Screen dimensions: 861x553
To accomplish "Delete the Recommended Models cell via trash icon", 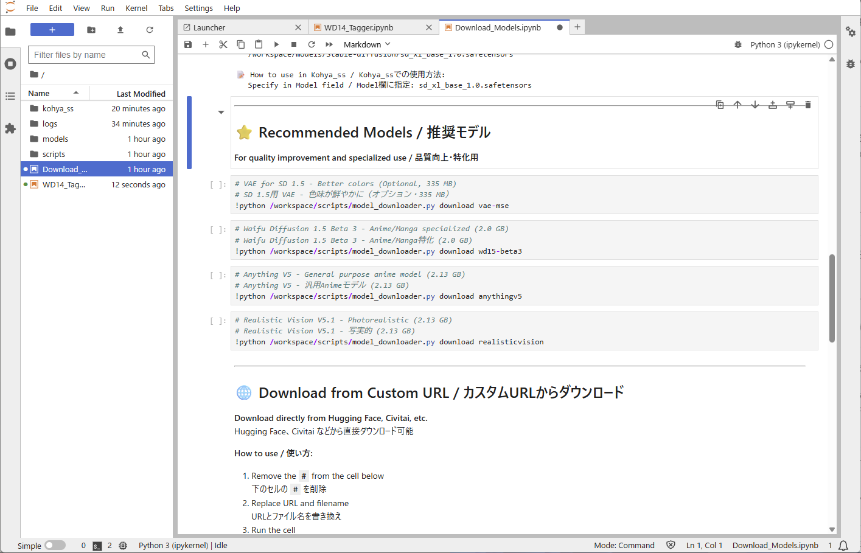I will (807, 104).
